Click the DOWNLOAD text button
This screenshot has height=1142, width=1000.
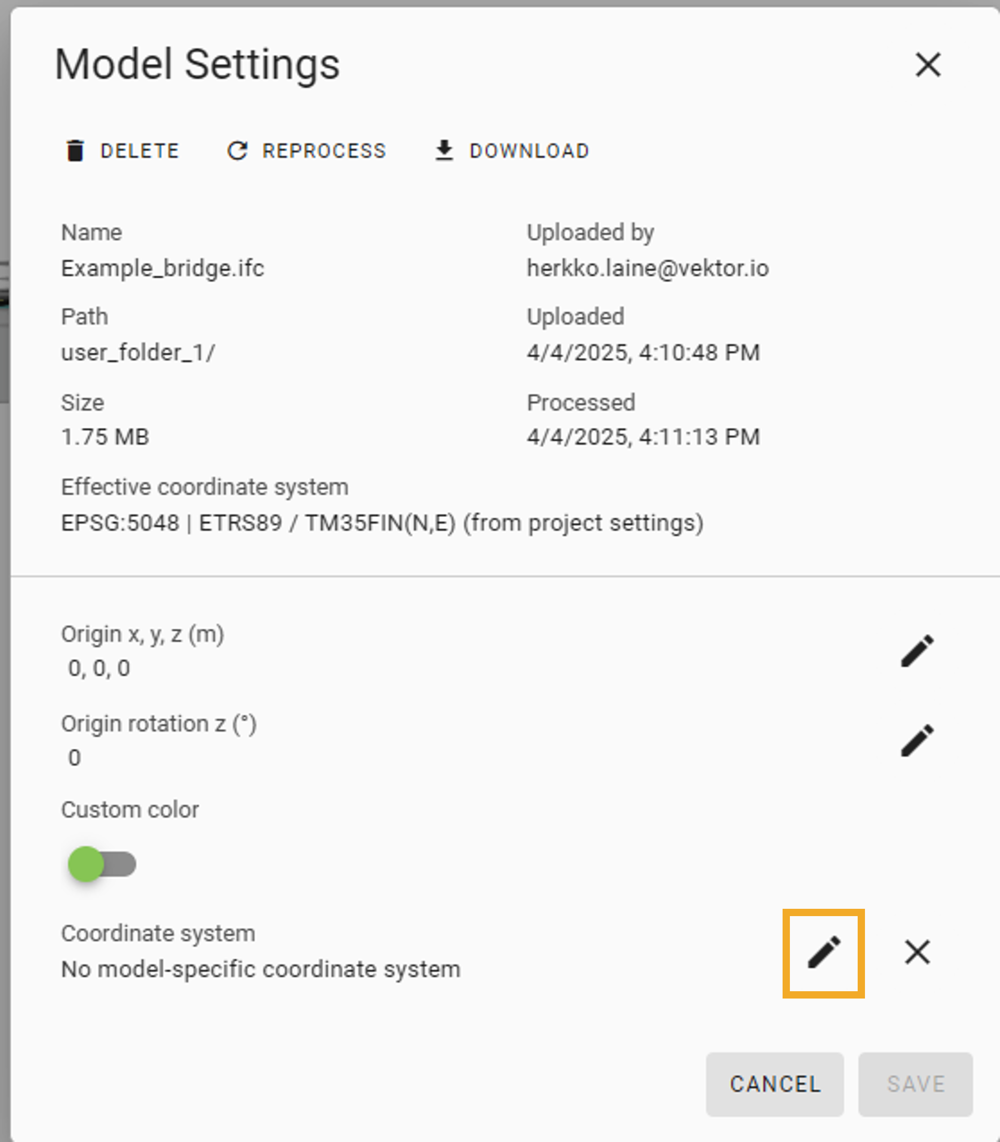[529, 151]
